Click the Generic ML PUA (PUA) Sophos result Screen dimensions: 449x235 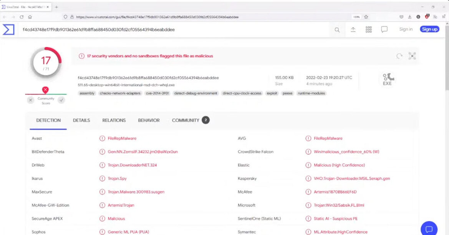coord(128,232)
